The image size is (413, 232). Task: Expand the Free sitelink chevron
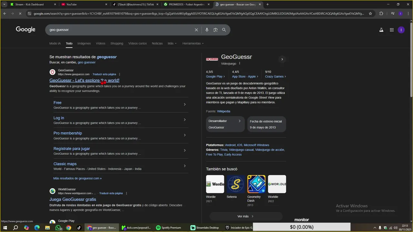185,104
